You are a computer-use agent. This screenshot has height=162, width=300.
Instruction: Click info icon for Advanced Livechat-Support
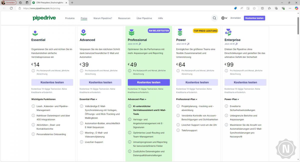pos(81,142)
